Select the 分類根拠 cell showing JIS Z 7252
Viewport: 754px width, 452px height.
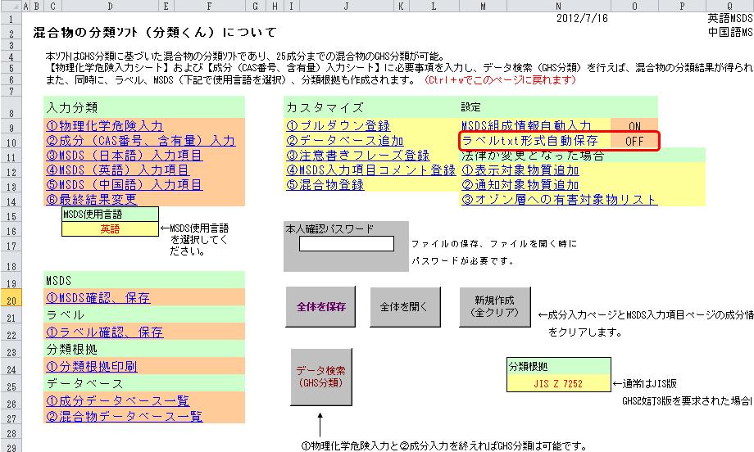coord(558,384)
